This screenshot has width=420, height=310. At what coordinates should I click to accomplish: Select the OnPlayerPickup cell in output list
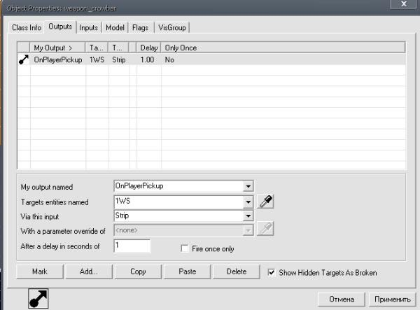(x=58, y=59)
